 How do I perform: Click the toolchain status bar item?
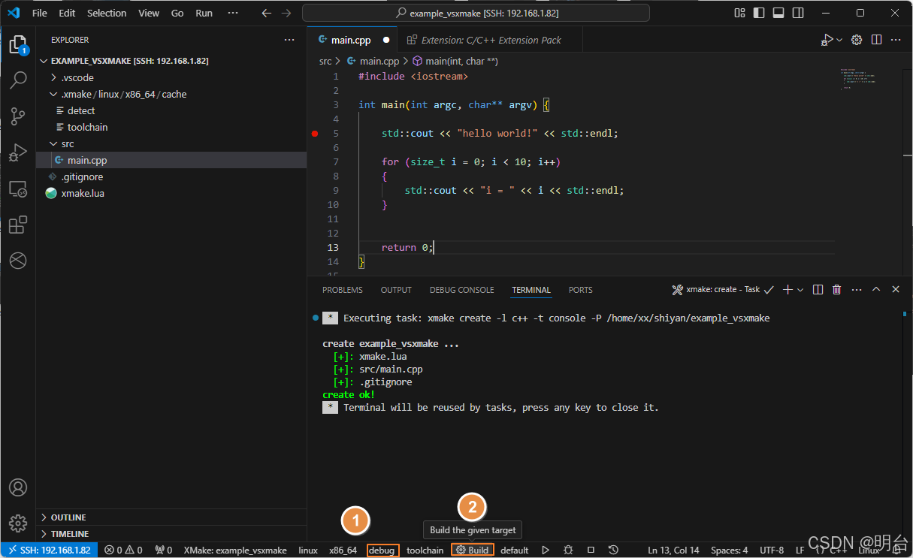pyautogui.click(x=425, y=550)
